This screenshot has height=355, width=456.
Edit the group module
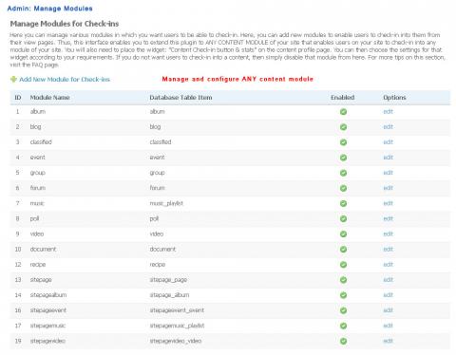388,173
